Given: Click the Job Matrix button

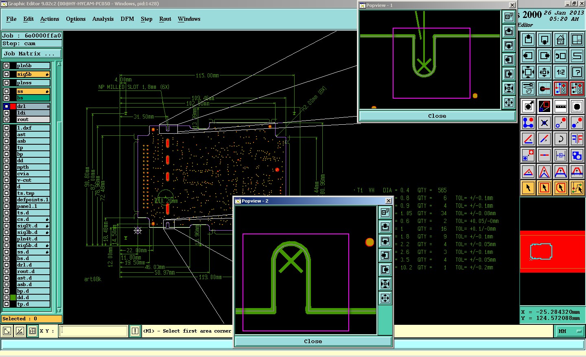Looking at the screenshot, I should [x=32, y=53].
